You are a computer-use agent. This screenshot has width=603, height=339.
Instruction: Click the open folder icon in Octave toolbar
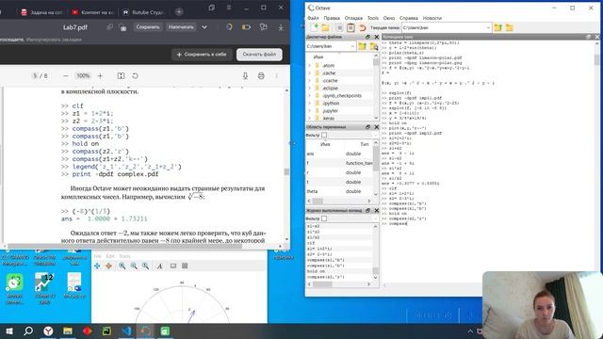point(325,27)
